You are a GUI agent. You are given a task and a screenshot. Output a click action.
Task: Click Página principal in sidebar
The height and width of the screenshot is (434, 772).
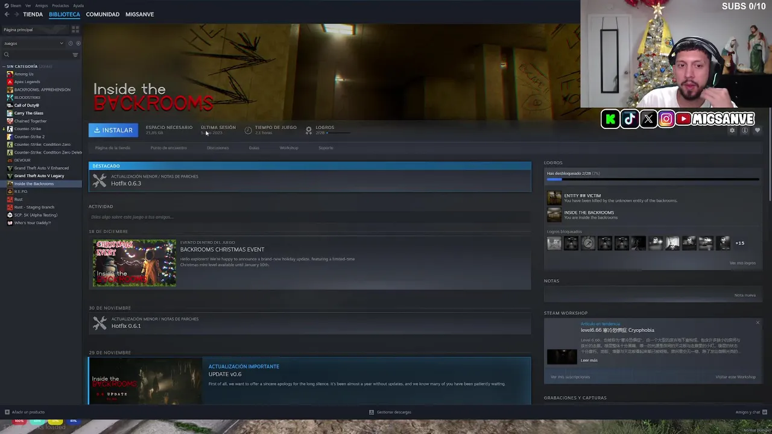click(x=18, y=30)
